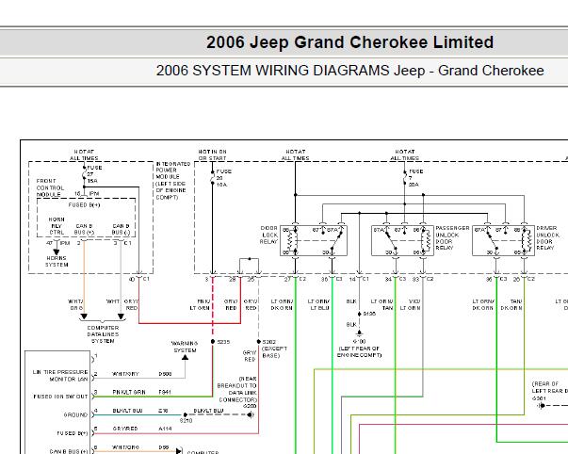Click the "FUSE 7 20A" label

point(415,178)
